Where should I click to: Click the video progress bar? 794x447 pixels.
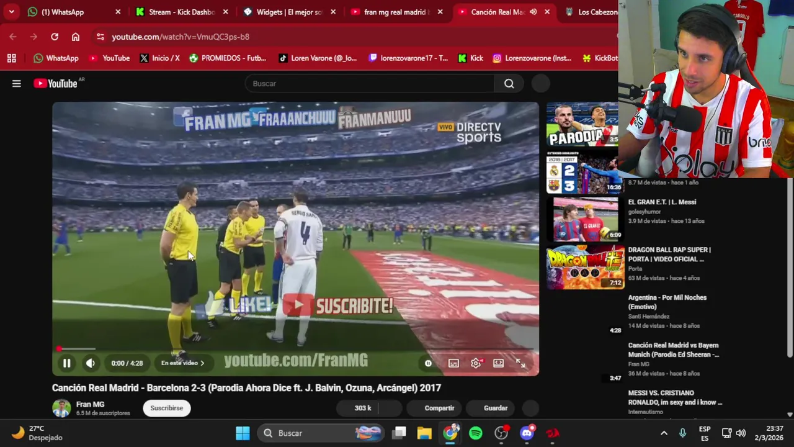click(x=295, y=349)
